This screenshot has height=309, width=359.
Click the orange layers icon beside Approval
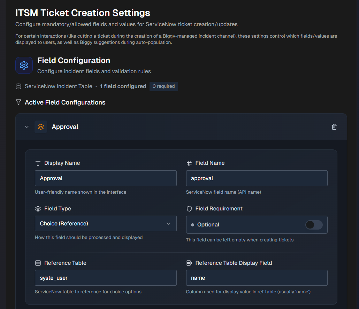(41, 127)
